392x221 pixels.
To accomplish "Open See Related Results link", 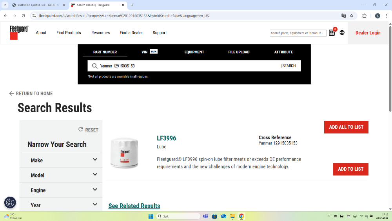I will click(x=134, y=206).
